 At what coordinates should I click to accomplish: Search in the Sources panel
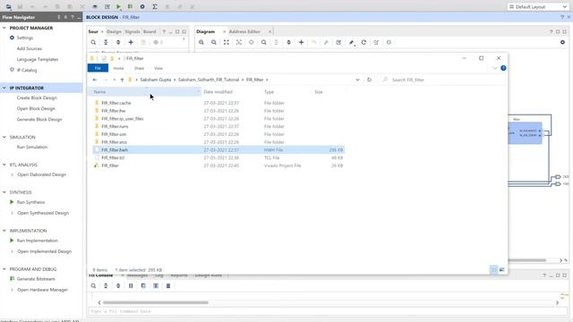(x=93, y=42)
